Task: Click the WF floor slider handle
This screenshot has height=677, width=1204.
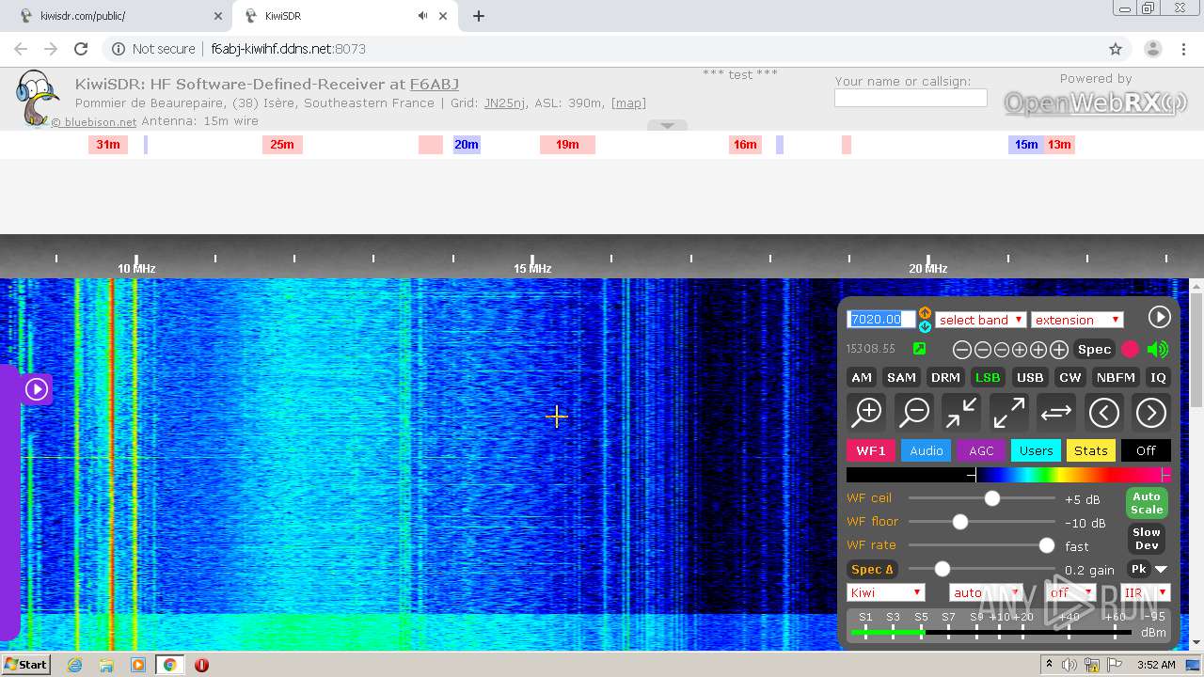Action: (x=959, y=522)
